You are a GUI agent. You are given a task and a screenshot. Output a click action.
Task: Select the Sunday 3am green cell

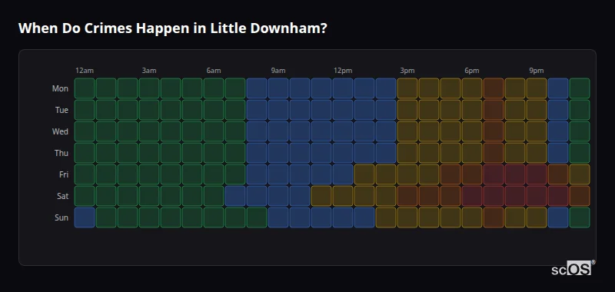click(149, 217)
